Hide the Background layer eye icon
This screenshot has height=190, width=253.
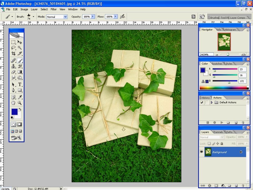coord(201,152)
